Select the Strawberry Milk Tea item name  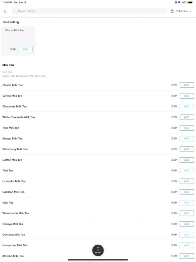pyautogui.click(x=15, y=149)
